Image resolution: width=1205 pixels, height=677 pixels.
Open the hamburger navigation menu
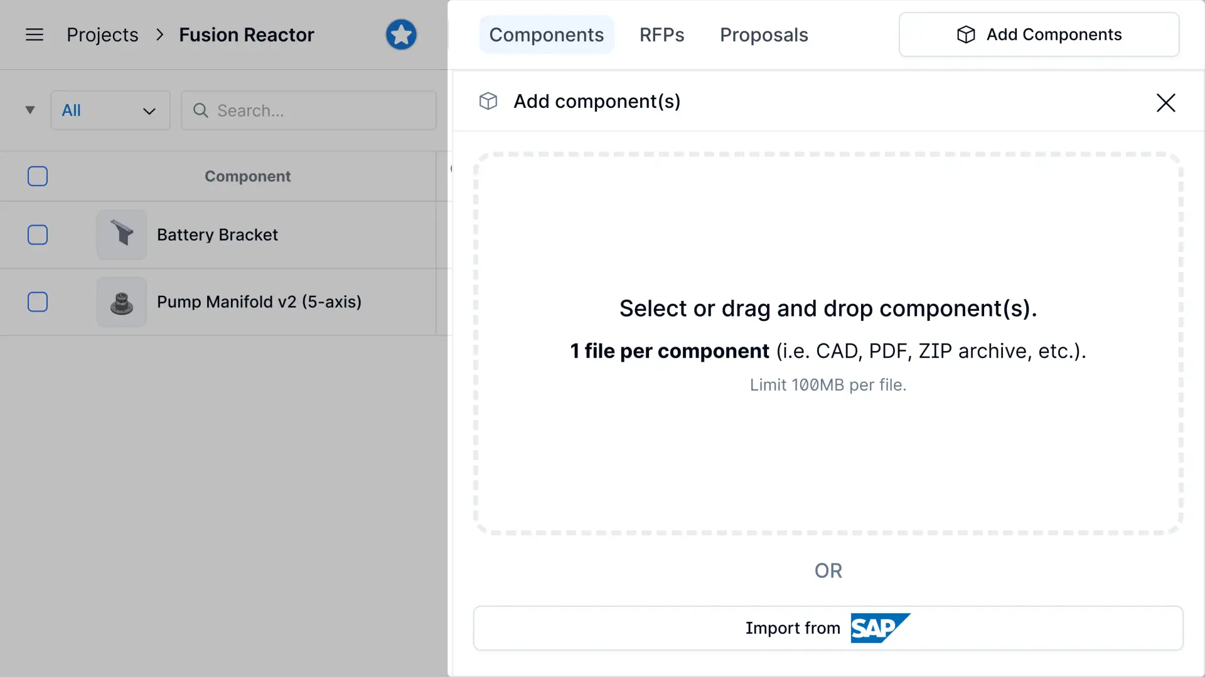click(x=35, y=34)
